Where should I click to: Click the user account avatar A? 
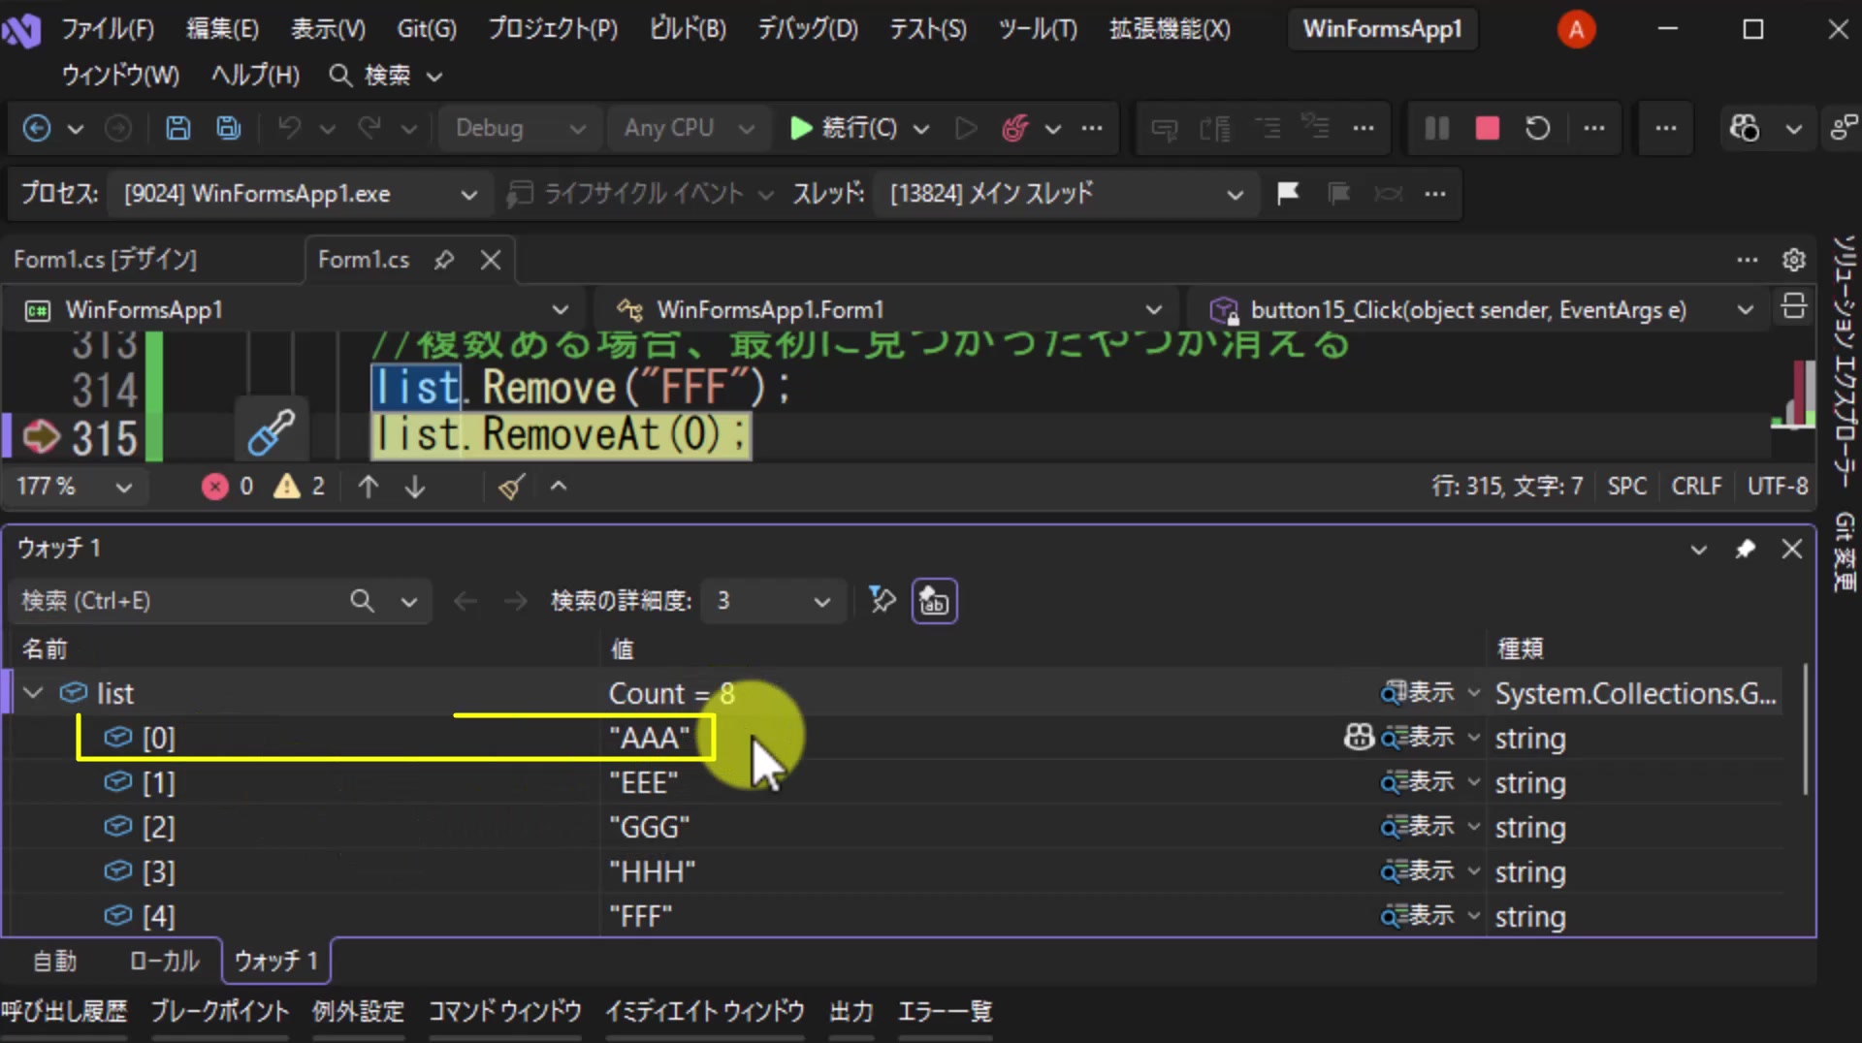click(x=1576, y=29)
